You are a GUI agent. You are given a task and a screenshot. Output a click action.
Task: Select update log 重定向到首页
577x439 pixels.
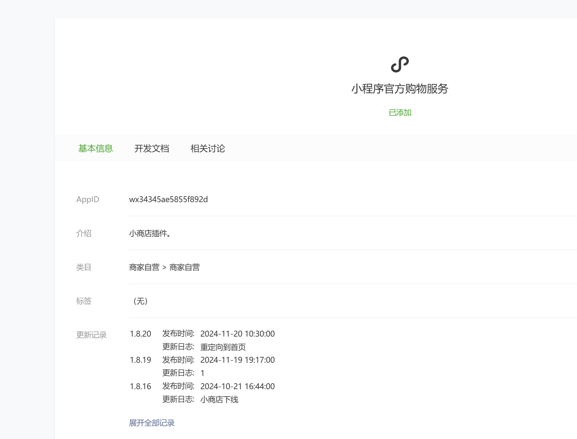(223, 347)
